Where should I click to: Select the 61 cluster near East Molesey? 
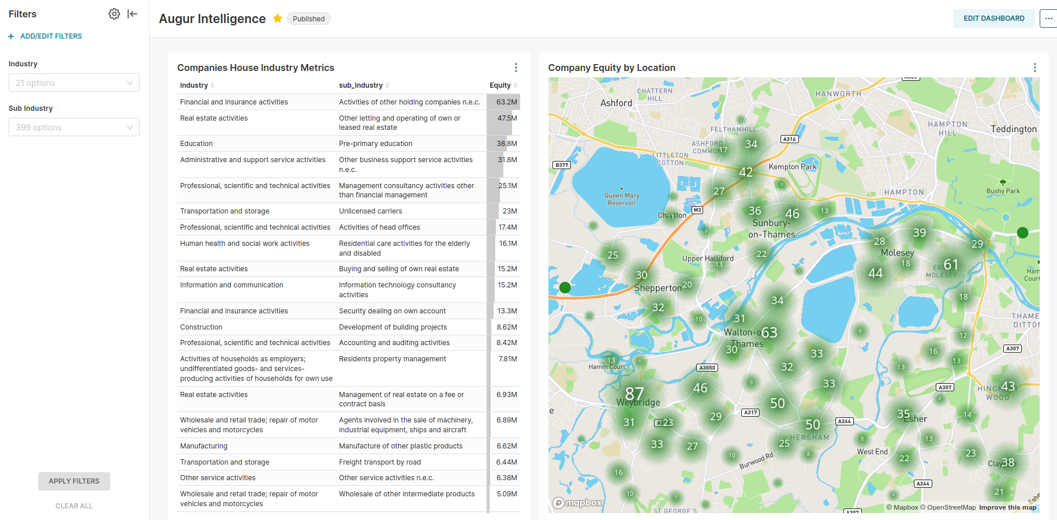[951, 264]
